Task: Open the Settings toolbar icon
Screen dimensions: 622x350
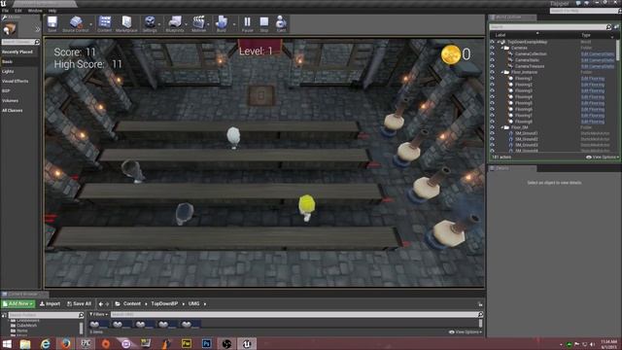Action: tap(150, 23)
